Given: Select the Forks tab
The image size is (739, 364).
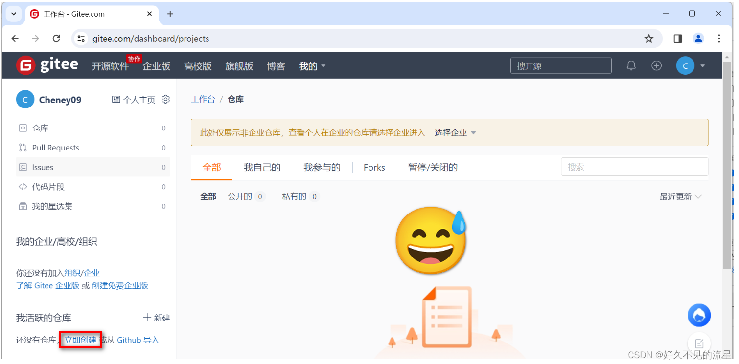Looking at the screenshot, I should (374, 168).
